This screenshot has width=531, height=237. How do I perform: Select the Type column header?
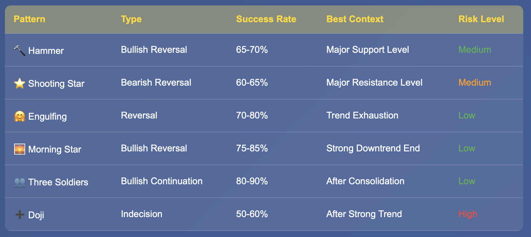click(x=131, y=19)
